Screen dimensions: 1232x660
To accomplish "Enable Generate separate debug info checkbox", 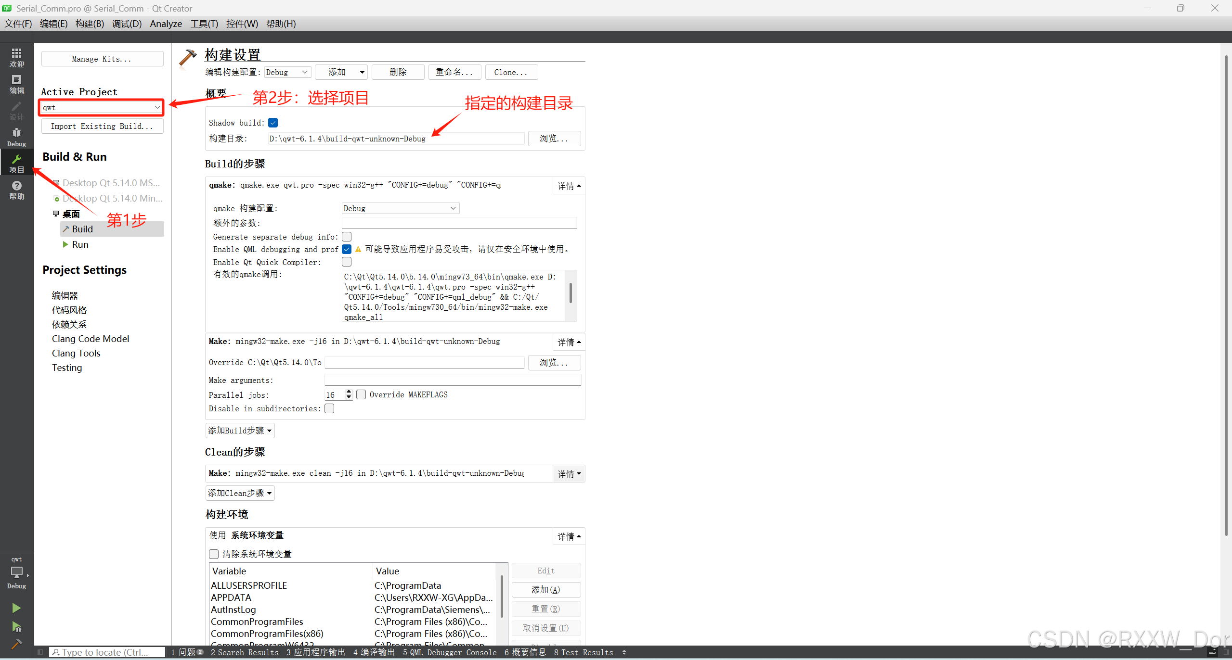I will click(347, 237).
